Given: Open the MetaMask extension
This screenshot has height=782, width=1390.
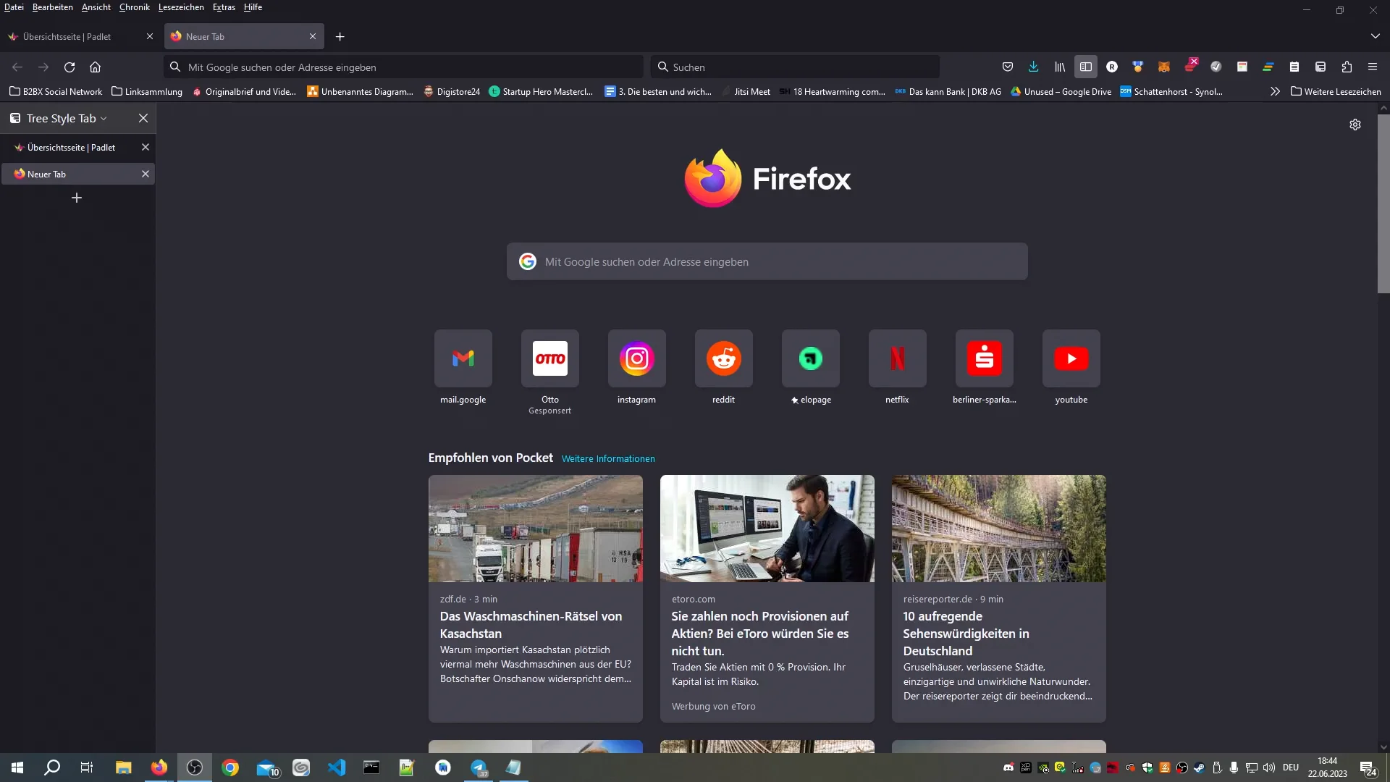Looking at the screenshot, I should (x=1164, y=67).
